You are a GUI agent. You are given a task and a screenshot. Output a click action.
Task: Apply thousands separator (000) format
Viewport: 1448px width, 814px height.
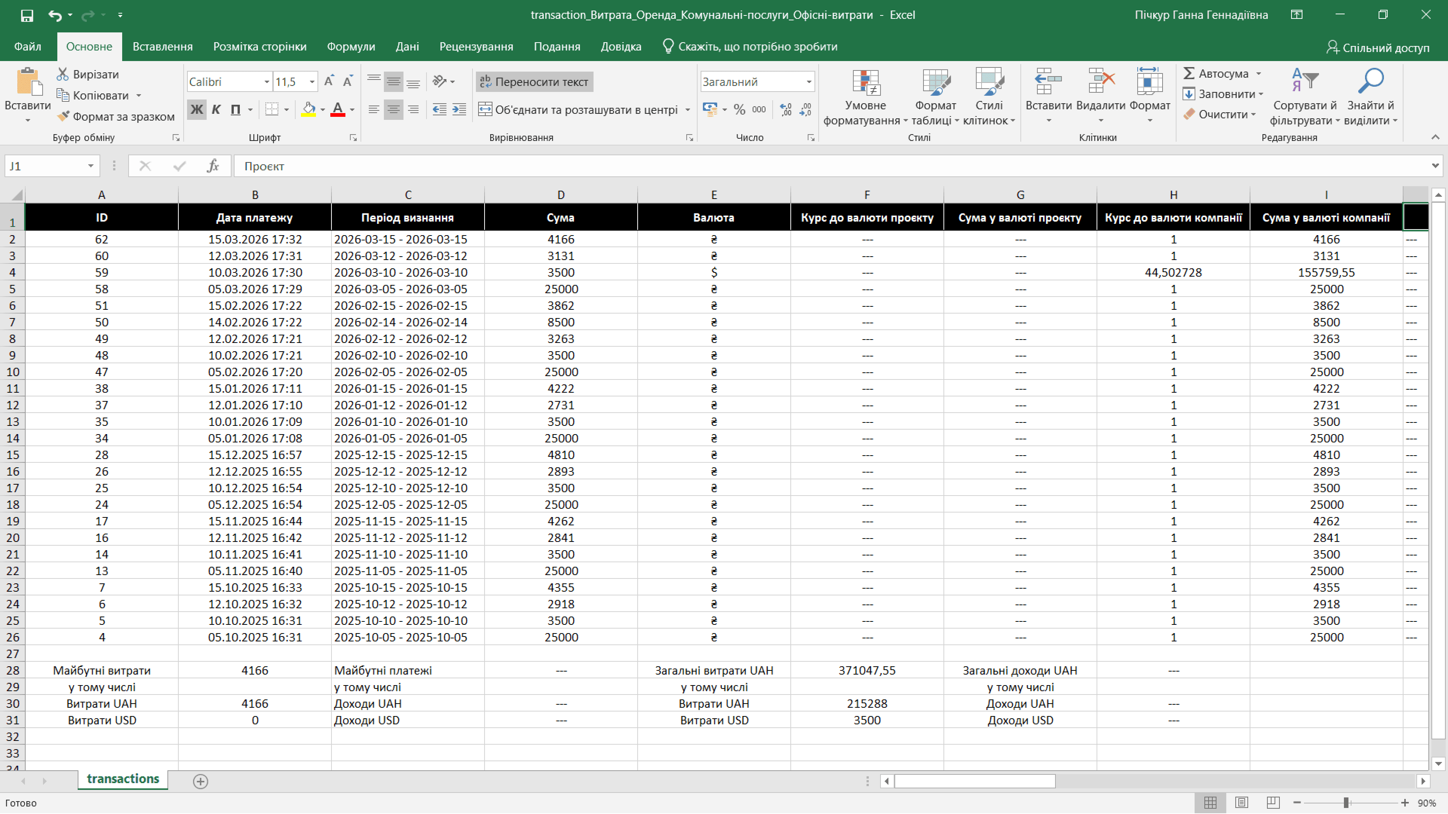(759, 109)
